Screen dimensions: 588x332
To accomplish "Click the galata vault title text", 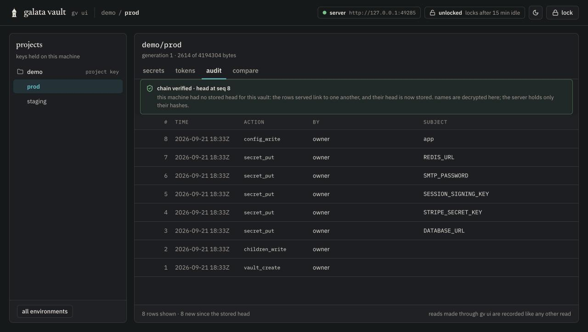I will tap(45, 12).
